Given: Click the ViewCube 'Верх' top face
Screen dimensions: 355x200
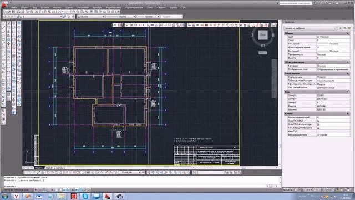Looking at the screenshot, I should tap(262, 35).
